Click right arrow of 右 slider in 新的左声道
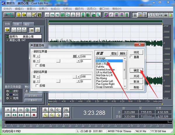This screenshot has width=175, height=135. (x=78, y=61)
